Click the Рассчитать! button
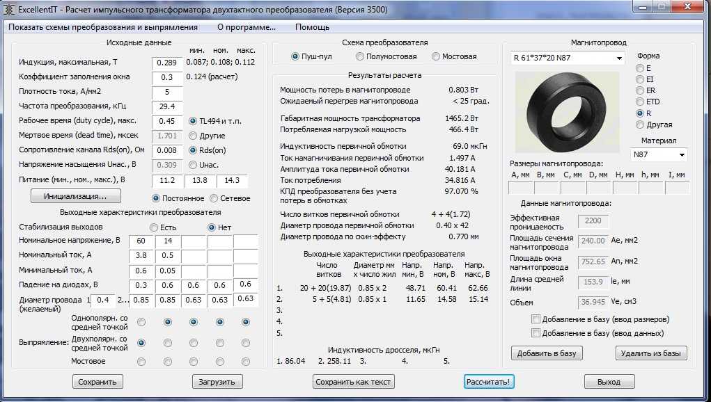 pos(488,382)
